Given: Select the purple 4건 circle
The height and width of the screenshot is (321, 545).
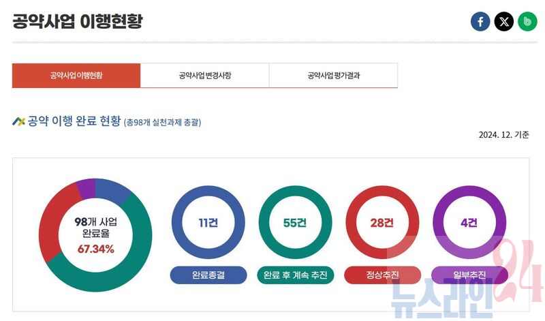Looking at the screenshot, I should coord(469,223).
